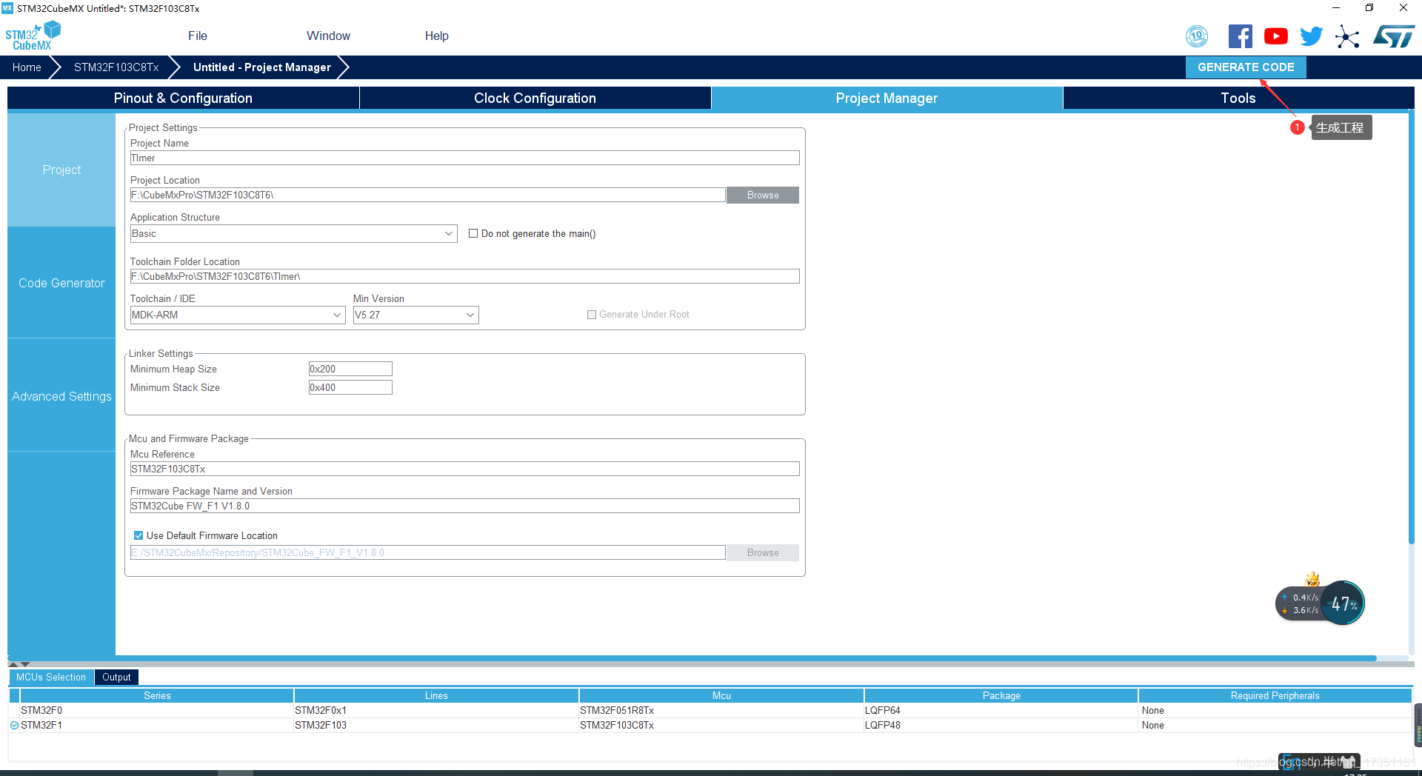Screen dimensions: 1422x776
Task: Click the ST logo icon
Action: pos(1394,36)
